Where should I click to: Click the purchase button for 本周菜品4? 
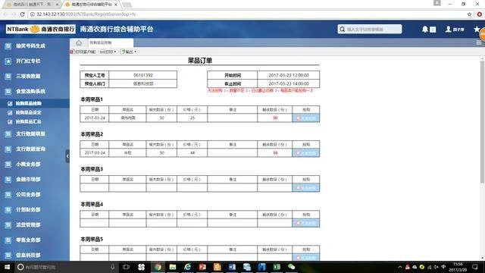tap(306, 223)
